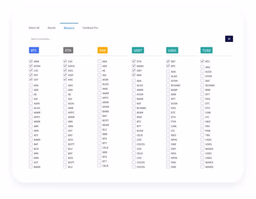Uncheck IOST in the ETH column

tap(65, 75)
